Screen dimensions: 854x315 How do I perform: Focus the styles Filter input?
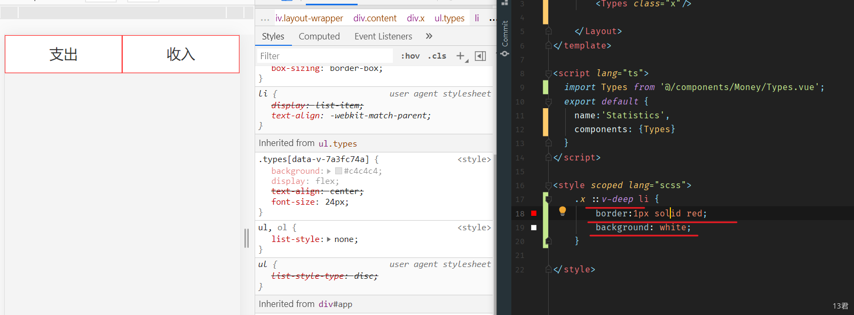(x=326, y=56)
